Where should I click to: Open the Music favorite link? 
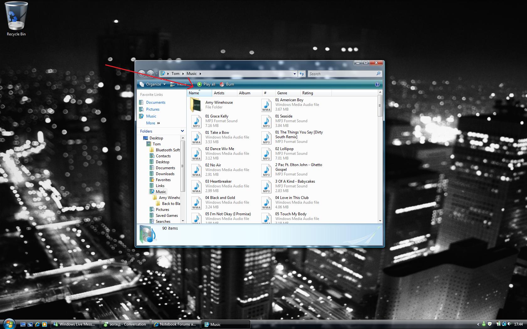pyautogui.click(x=151, y=116)
